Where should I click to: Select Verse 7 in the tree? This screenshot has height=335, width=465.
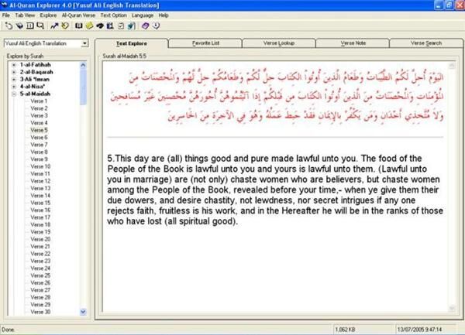click(39, 145)
